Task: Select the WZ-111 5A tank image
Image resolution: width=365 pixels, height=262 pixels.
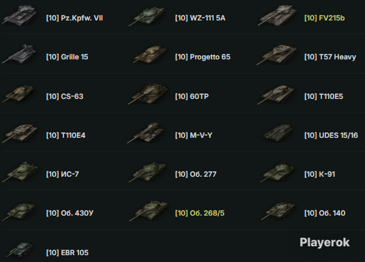Action: [x=147, y=16]
